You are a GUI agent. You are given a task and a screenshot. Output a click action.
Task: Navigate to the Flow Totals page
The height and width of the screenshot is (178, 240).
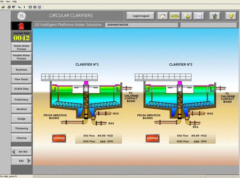tap(21, 79)
